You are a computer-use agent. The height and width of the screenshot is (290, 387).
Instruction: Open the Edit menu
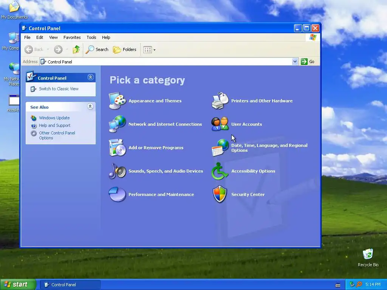(x=40, y=37)
